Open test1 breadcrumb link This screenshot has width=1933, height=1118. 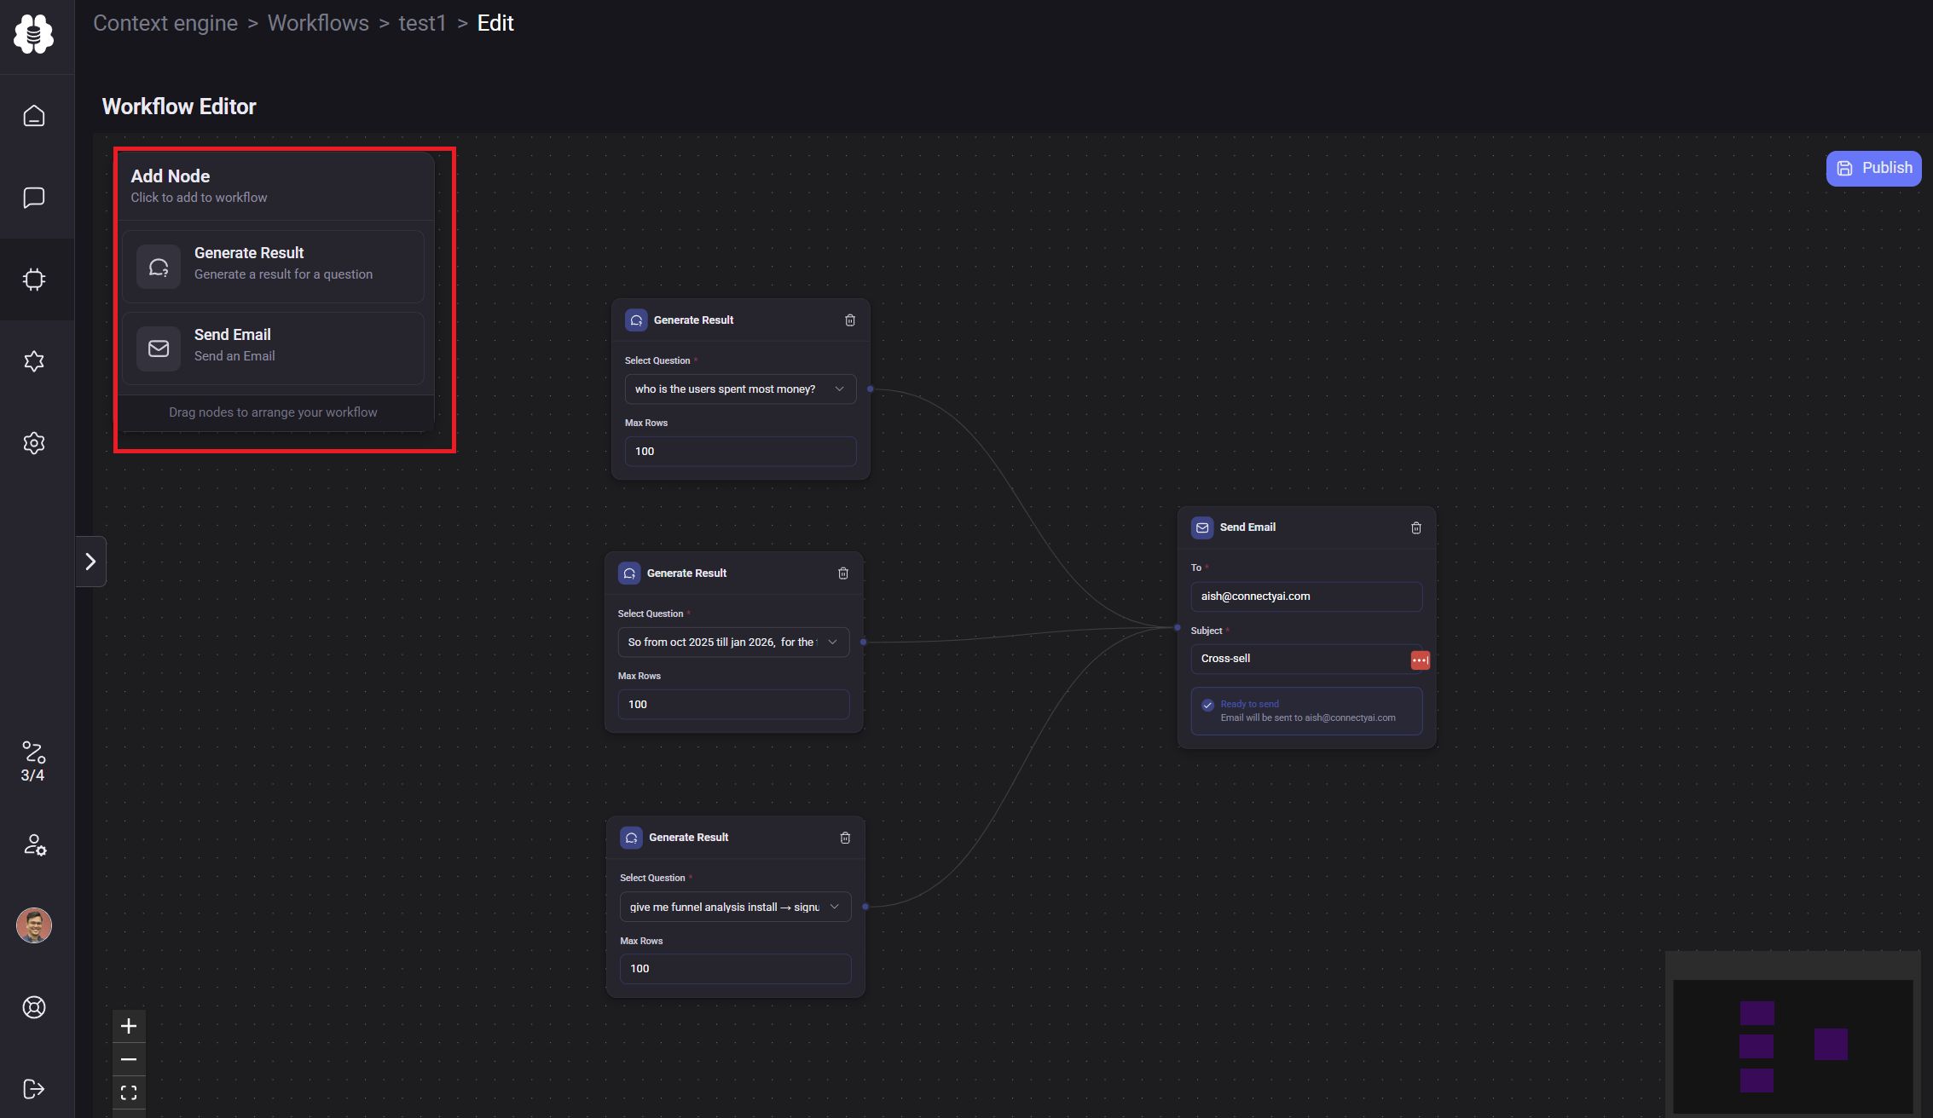pos(422,23)
